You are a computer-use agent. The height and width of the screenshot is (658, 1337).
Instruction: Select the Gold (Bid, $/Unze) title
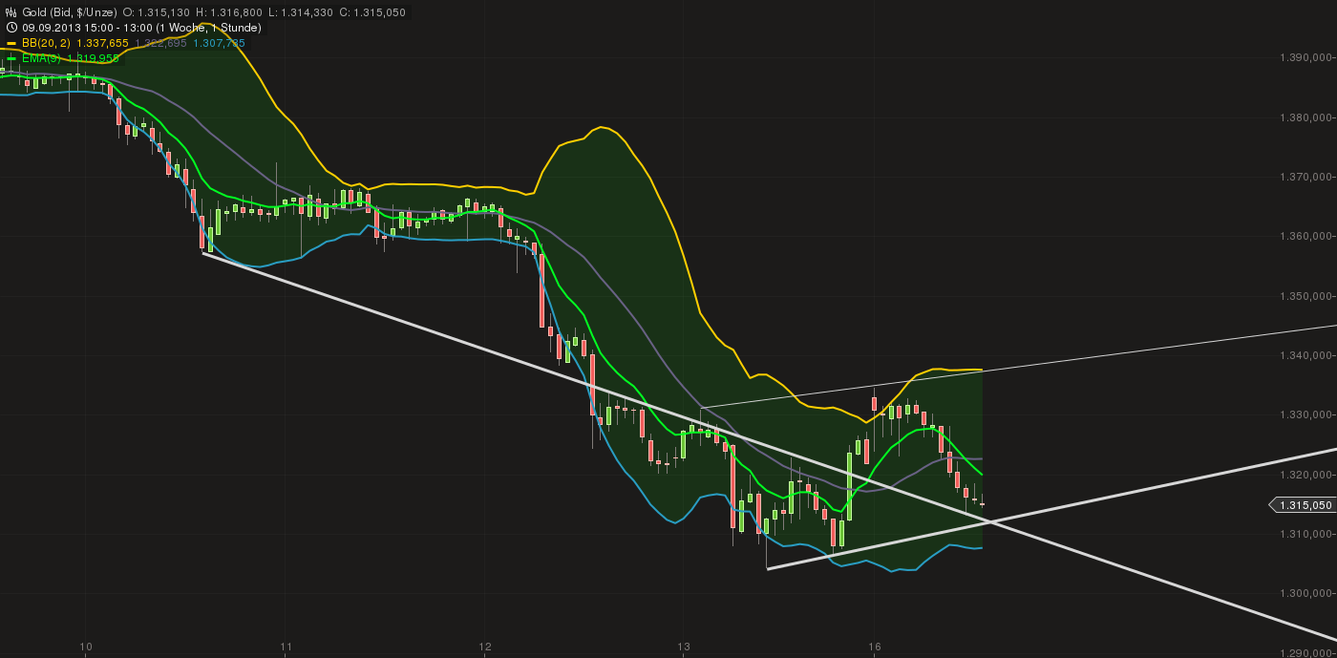pos(68,12)
